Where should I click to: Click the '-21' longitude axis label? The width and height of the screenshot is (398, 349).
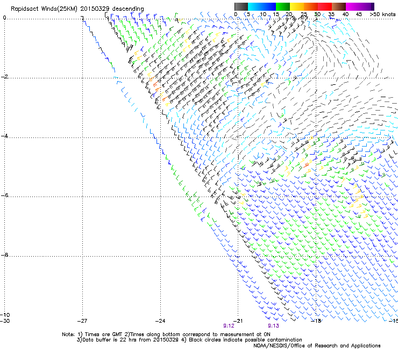coord(238,321)
